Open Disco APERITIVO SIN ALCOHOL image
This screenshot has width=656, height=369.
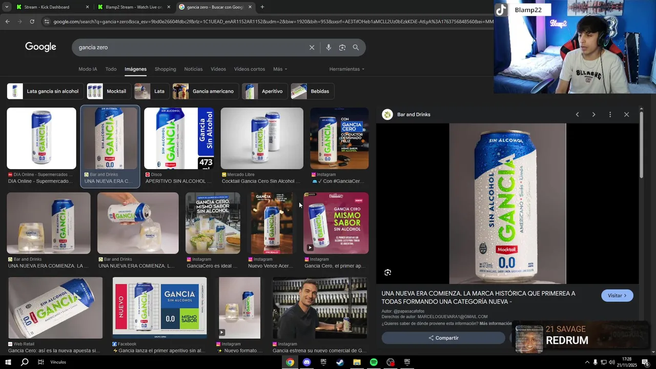pos(179,138)
